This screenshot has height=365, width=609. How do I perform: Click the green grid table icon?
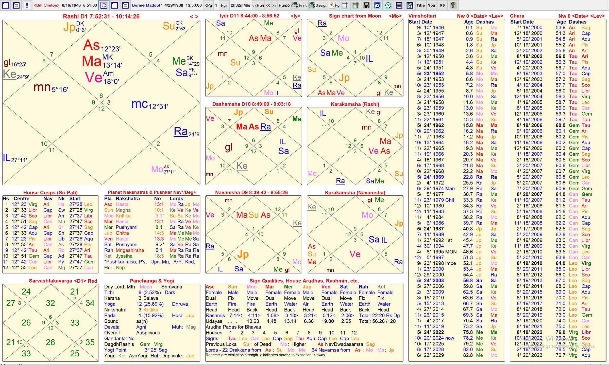(x=356, y=5)
